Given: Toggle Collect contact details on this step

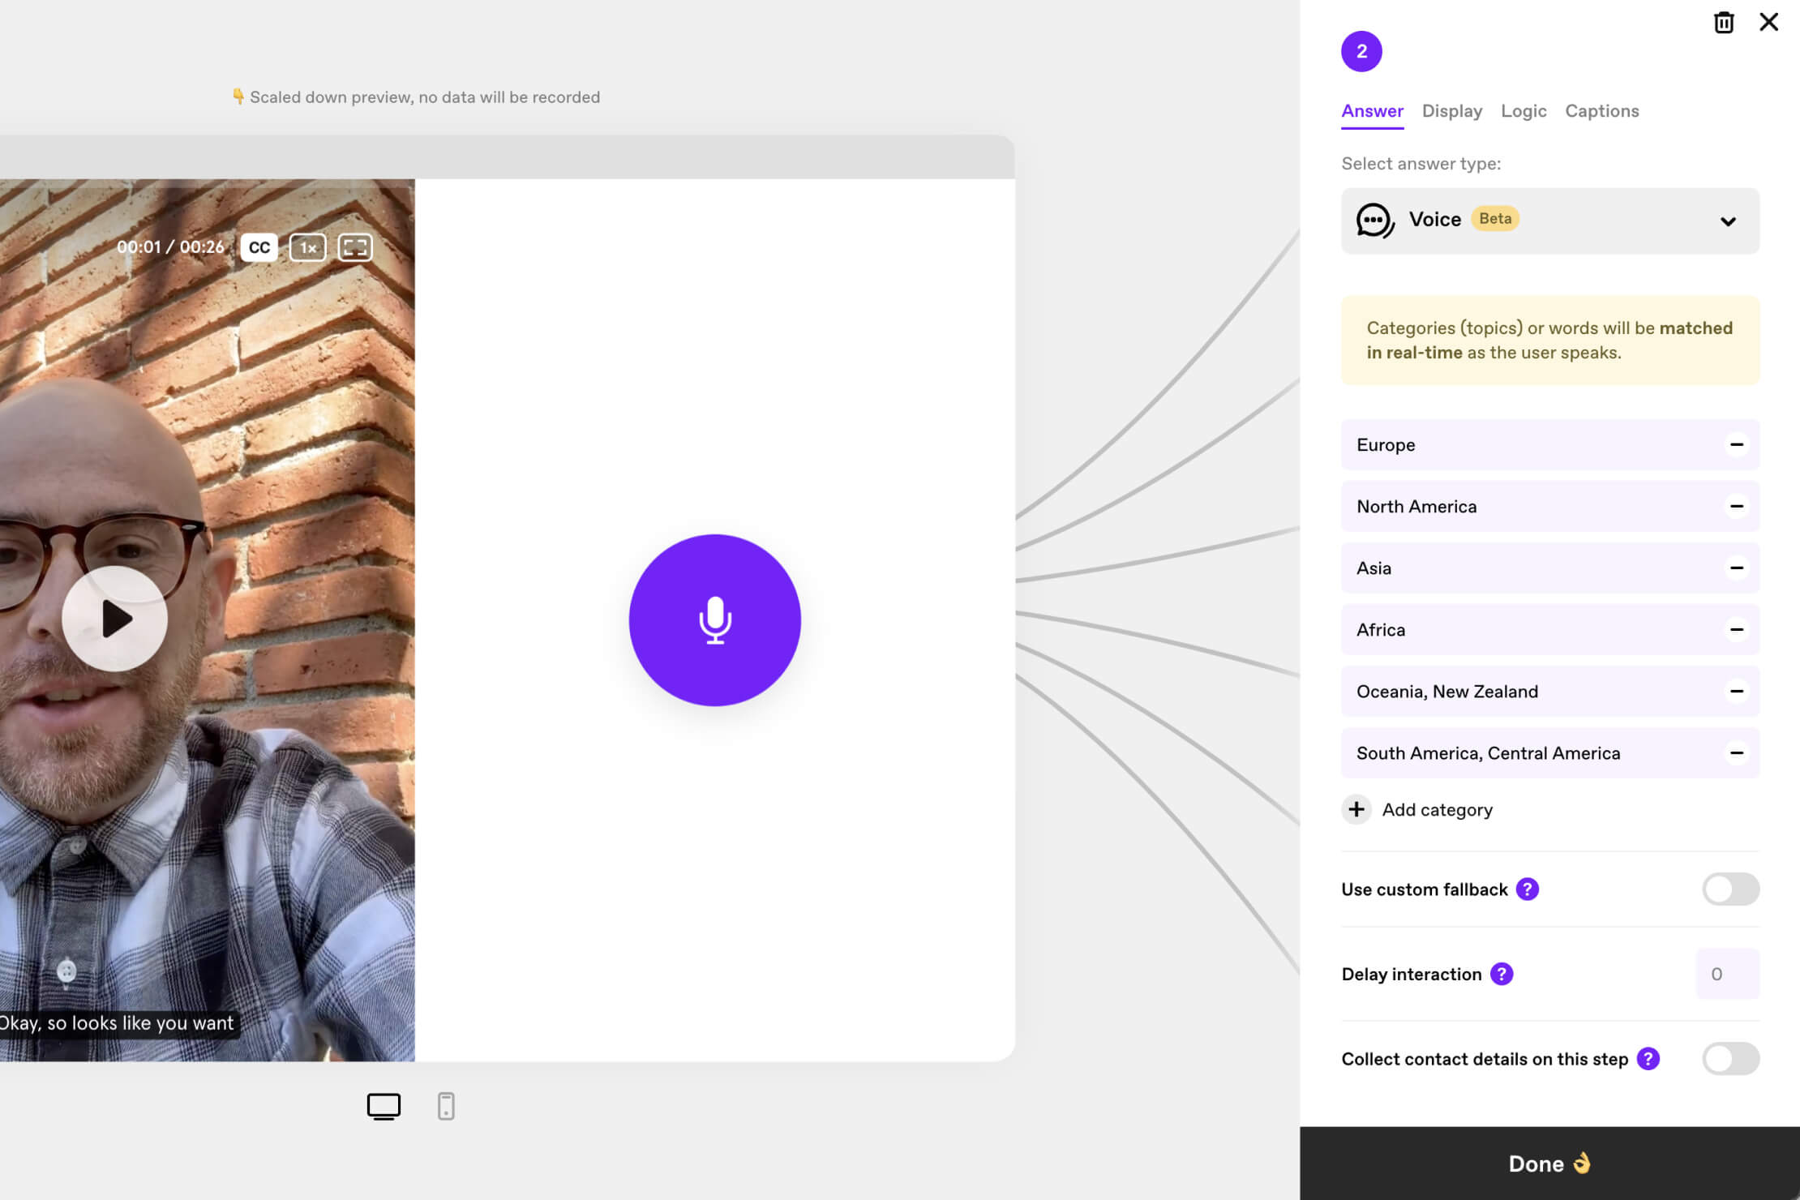Looking at the screenshot, I should [x=1729, y=1059].
